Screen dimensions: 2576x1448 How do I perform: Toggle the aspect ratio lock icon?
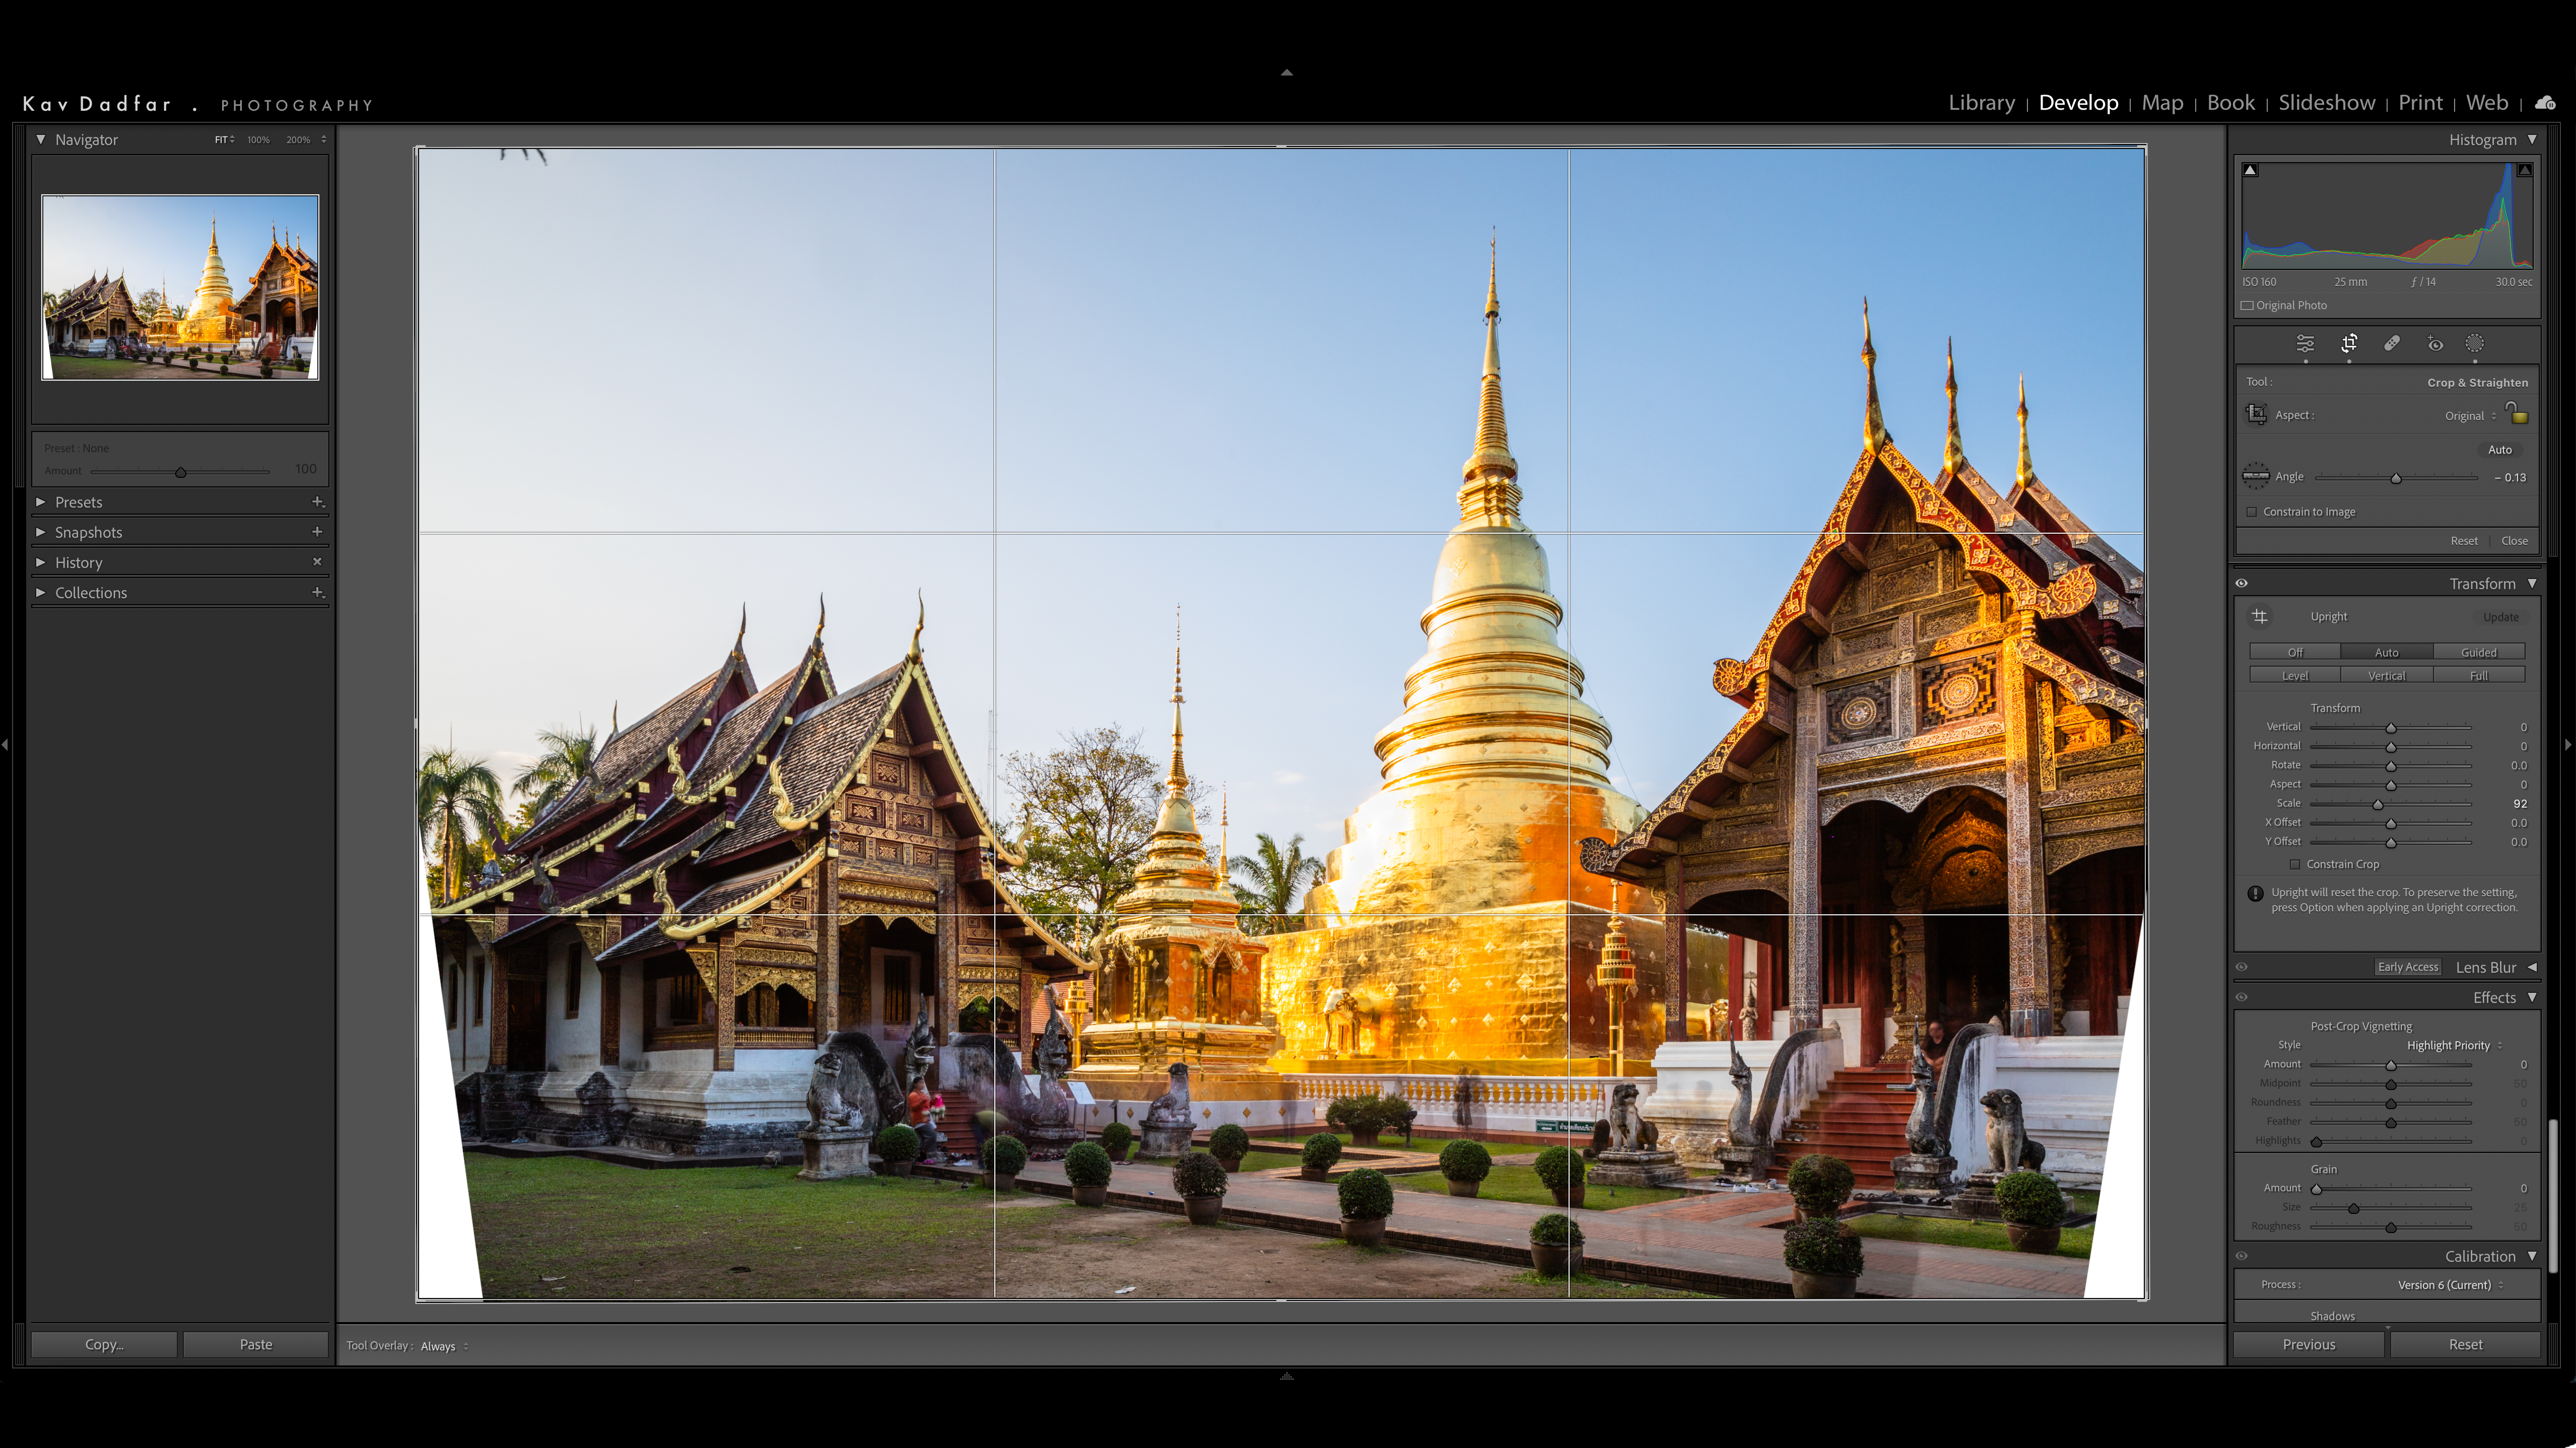(2517, 413)
